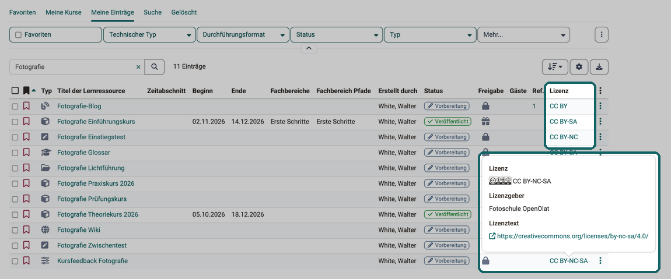The width and height of the screenshot is (671, 279).
Task: Click the download export icon
Action: point(599,66)
